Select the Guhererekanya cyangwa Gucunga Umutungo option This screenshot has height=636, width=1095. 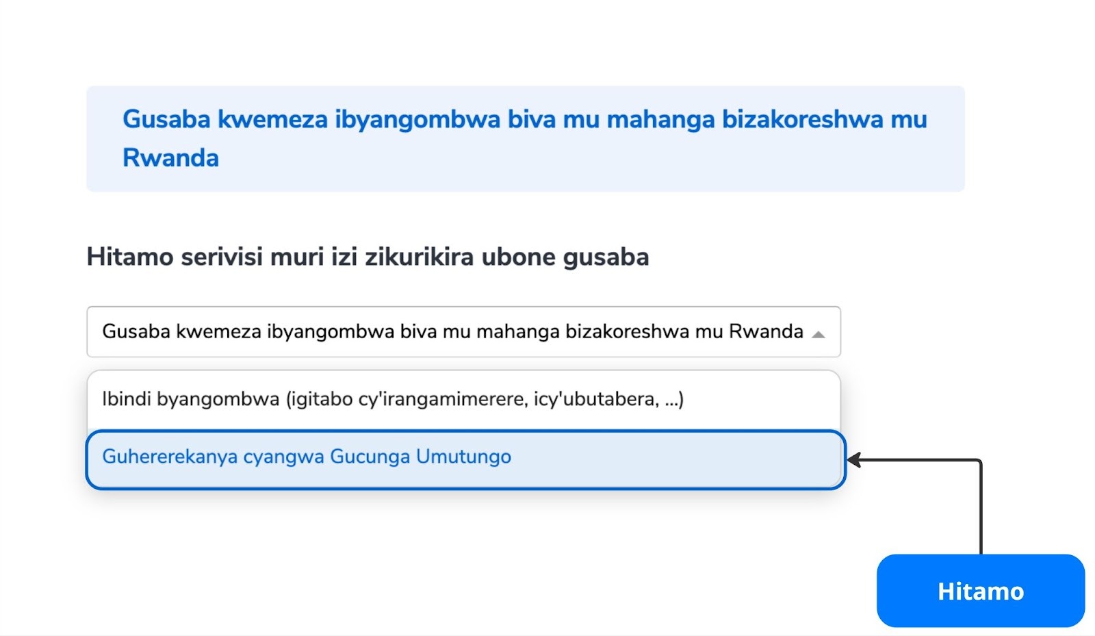[x=465, y=459]
